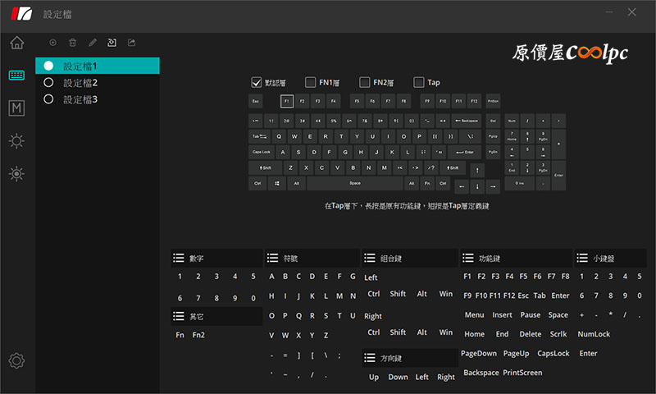
Task: Collapse the 符號 key category list
Action: pos(273,258)
